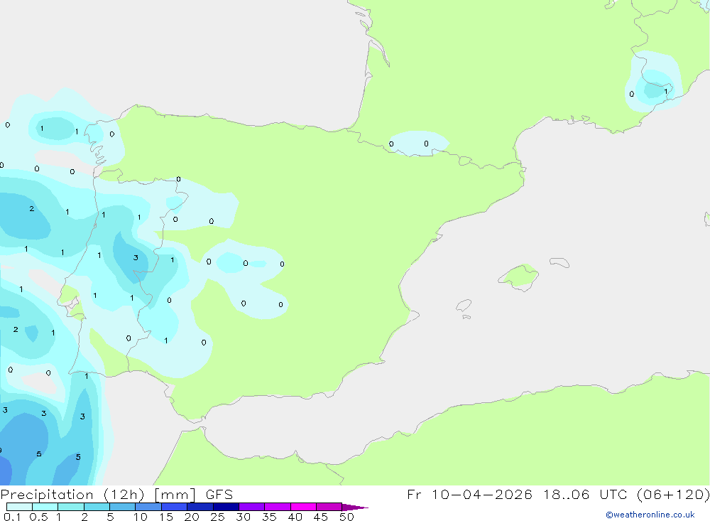Click the 0.5–1 mm legend color box
710x521 pixels.
[x=45, y=507]
